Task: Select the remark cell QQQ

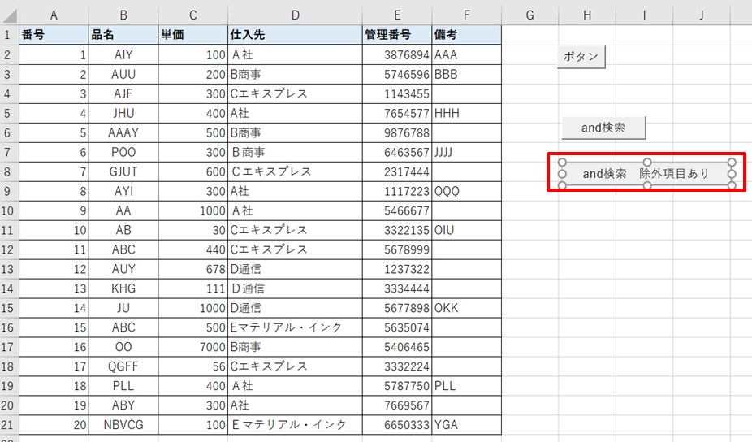Action: [467, 191]
